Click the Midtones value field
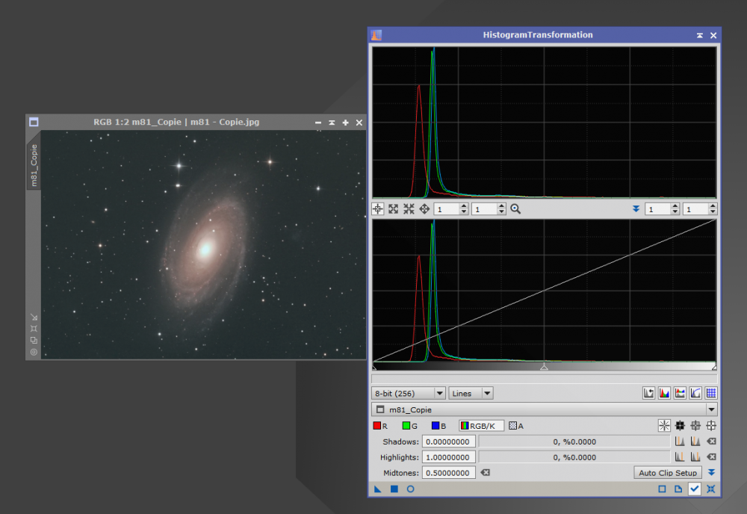The height and width of the screenshot is (514, 747). [x=448, y=473]
